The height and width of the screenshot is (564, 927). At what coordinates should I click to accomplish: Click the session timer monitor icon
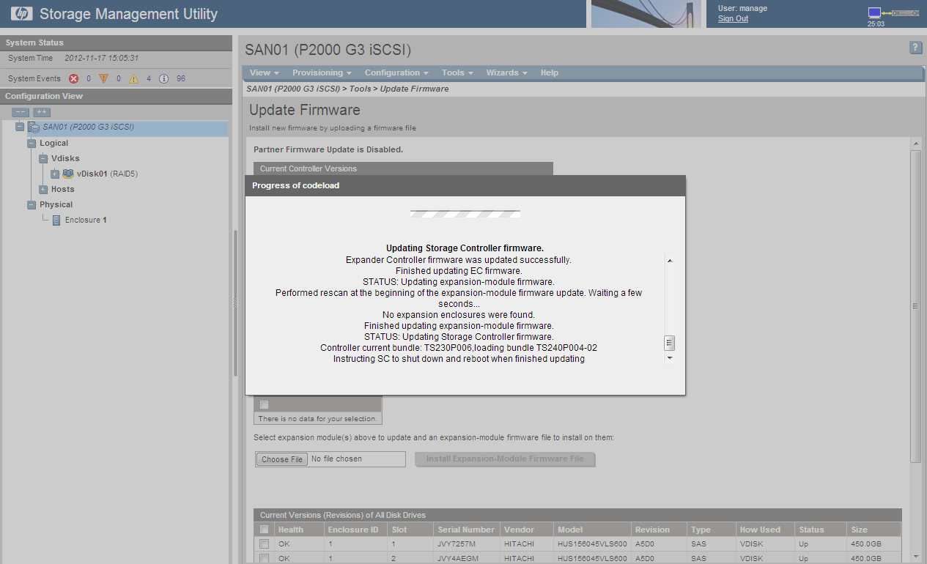pos(874,12)
